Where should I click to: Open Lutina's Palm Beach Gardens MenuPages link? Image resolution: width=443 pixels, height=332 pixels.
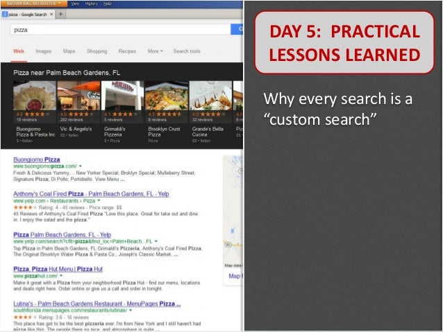point(97,304)
